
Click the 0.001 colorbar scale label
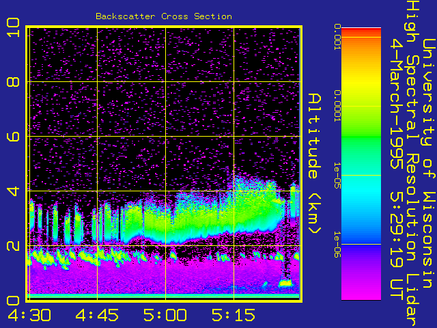[x=337, y=37]
